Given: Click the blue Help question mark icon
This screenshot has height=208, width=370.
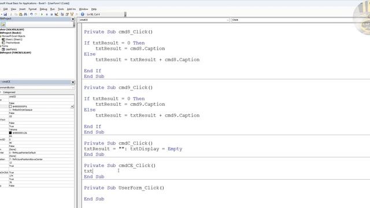Looking at the screenshot, I should pos(82,14).
